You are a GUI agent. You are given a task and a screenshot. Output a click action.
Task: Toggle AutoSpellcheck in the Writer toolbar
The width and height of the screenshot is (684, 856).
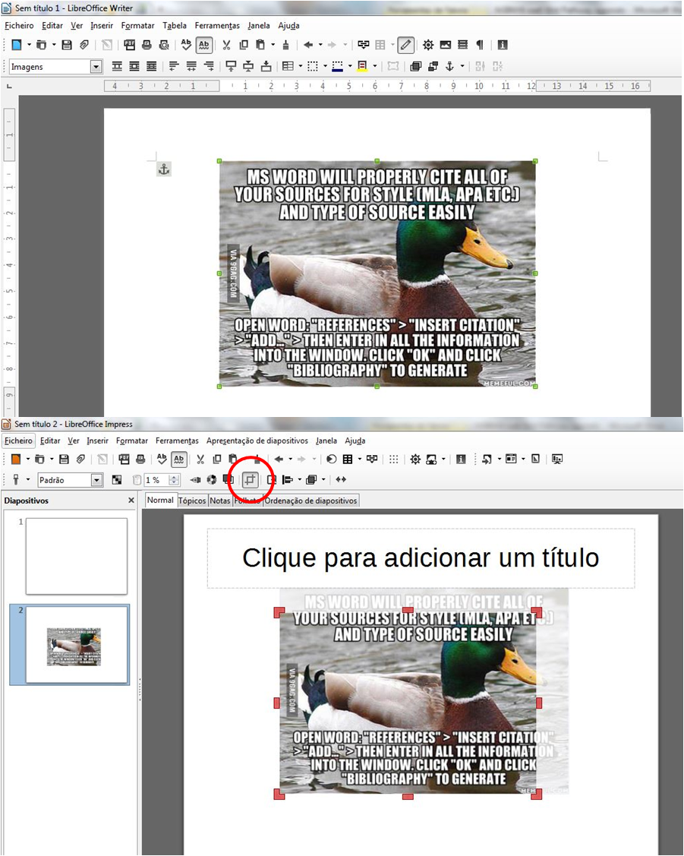click(x=203, y=45)
